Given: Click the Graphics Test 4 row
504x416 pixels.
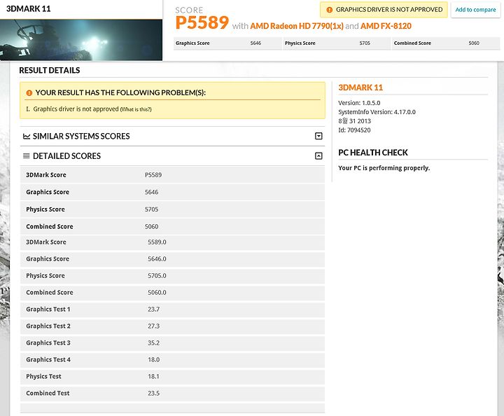Looking at the screenshot, I should click(172, 360).
